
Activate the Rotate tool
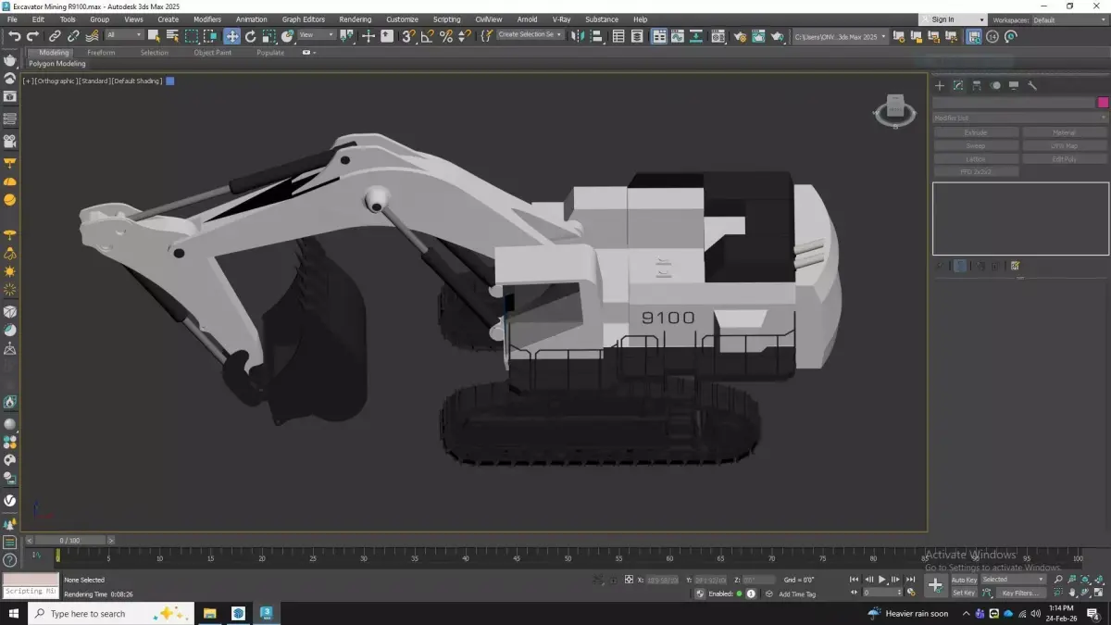click(250, 36)
